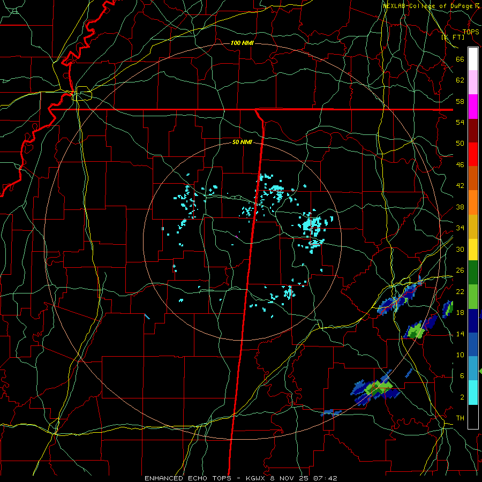Image resolution: width=482 pixels, height=482 pixels.
Task: Click the TOPS legend title
Action: (471, 32)
